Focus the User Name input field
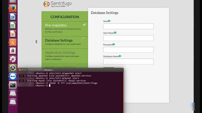The image size is (202, 113). coord(128,38)
